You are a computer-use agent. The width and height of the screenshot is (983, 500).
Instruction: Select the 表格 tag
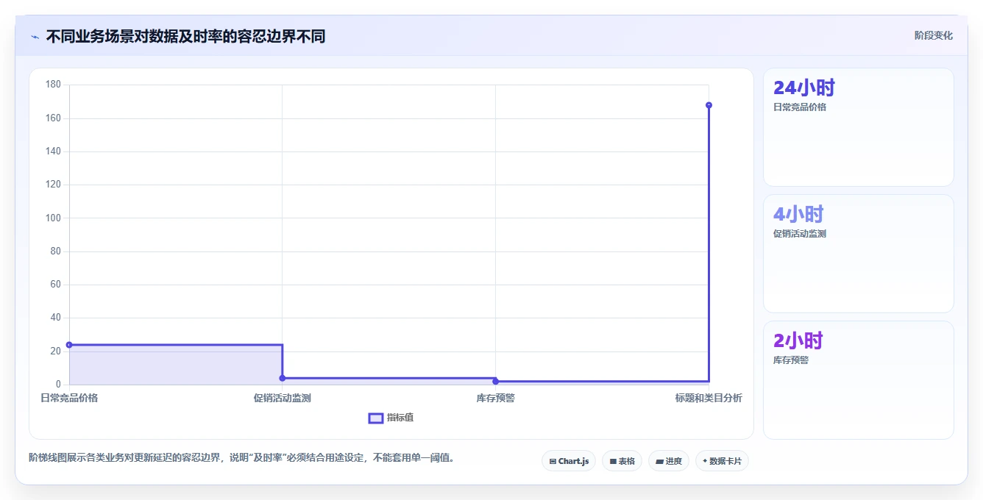(622, 461)
